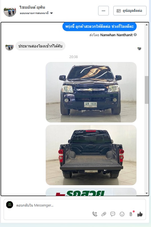Click the chat scrollbar thumb

[147, 90]
